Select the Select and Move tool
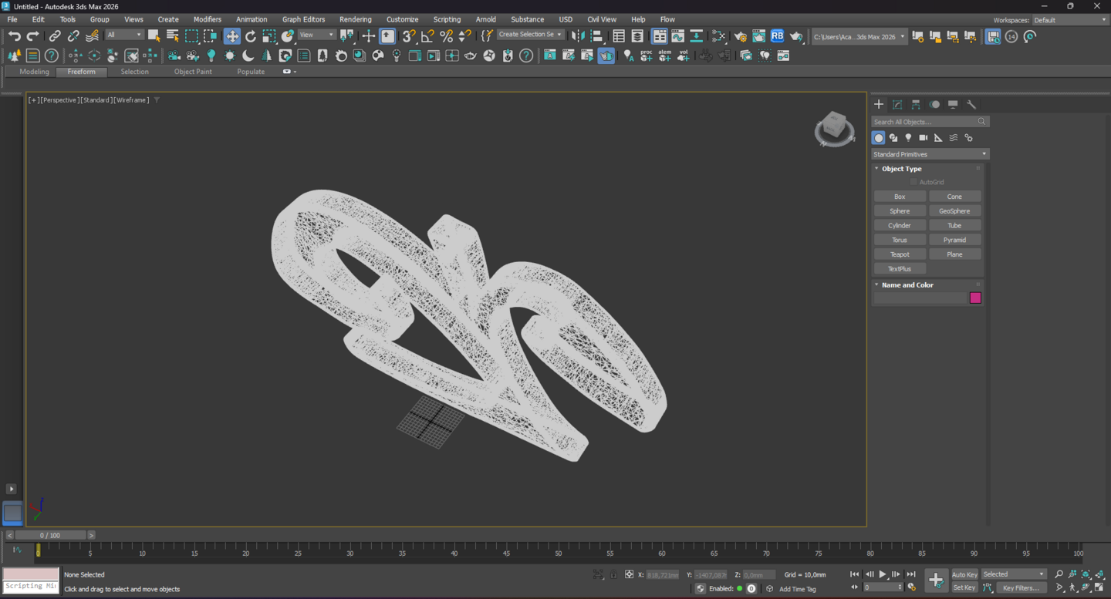This screenshot has width=1111, height=599. tap(232, 36)
